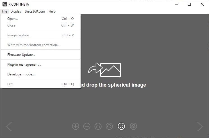
Task: Collapse the open File menu
Action: pos(4,11)
